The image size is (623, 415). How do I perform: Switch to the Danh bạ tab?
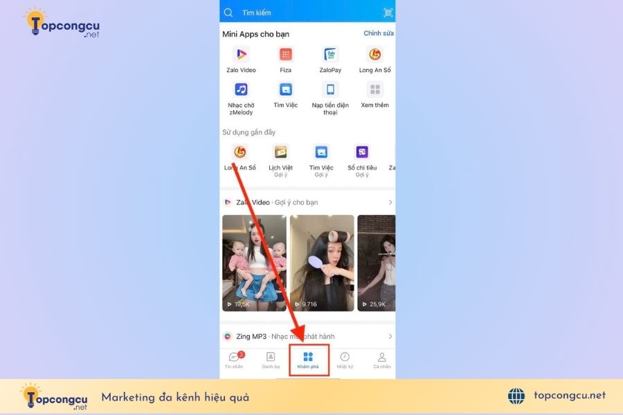pos(271,360)
